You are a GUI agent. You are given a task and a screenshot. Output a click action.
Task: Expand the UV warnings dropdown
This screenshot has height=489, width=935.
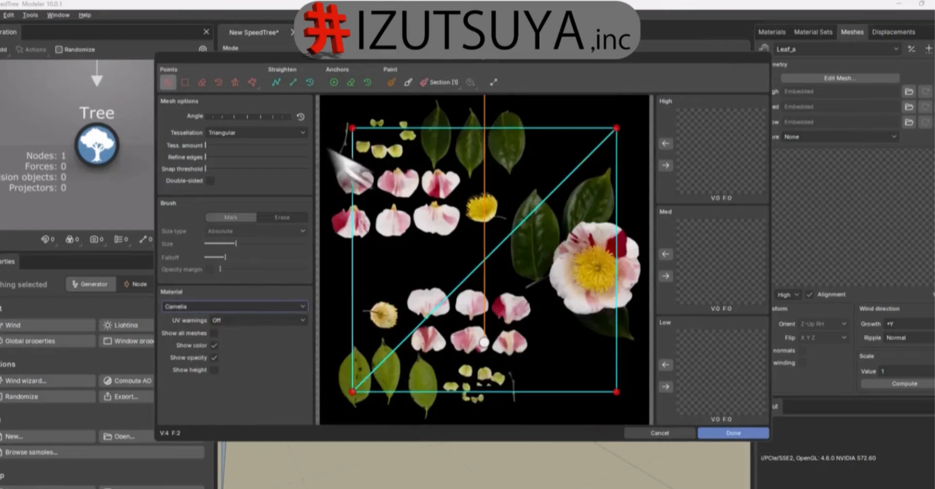[x=259, y=320]
